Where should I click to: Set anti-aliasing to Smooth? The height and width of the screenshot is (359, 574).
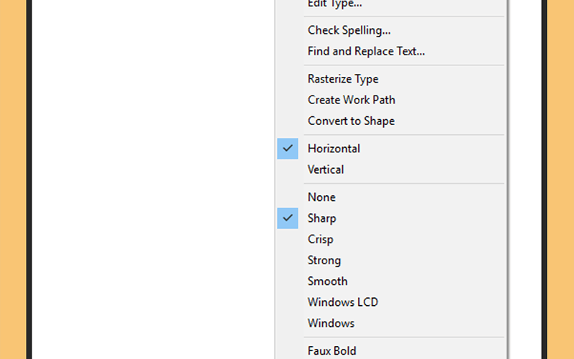[390, 281]
